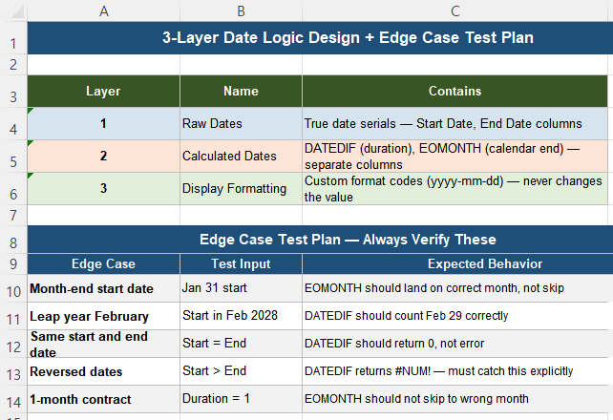Click the 'Display Formatting' cell
613x420 pixels.
click(241, 188)
